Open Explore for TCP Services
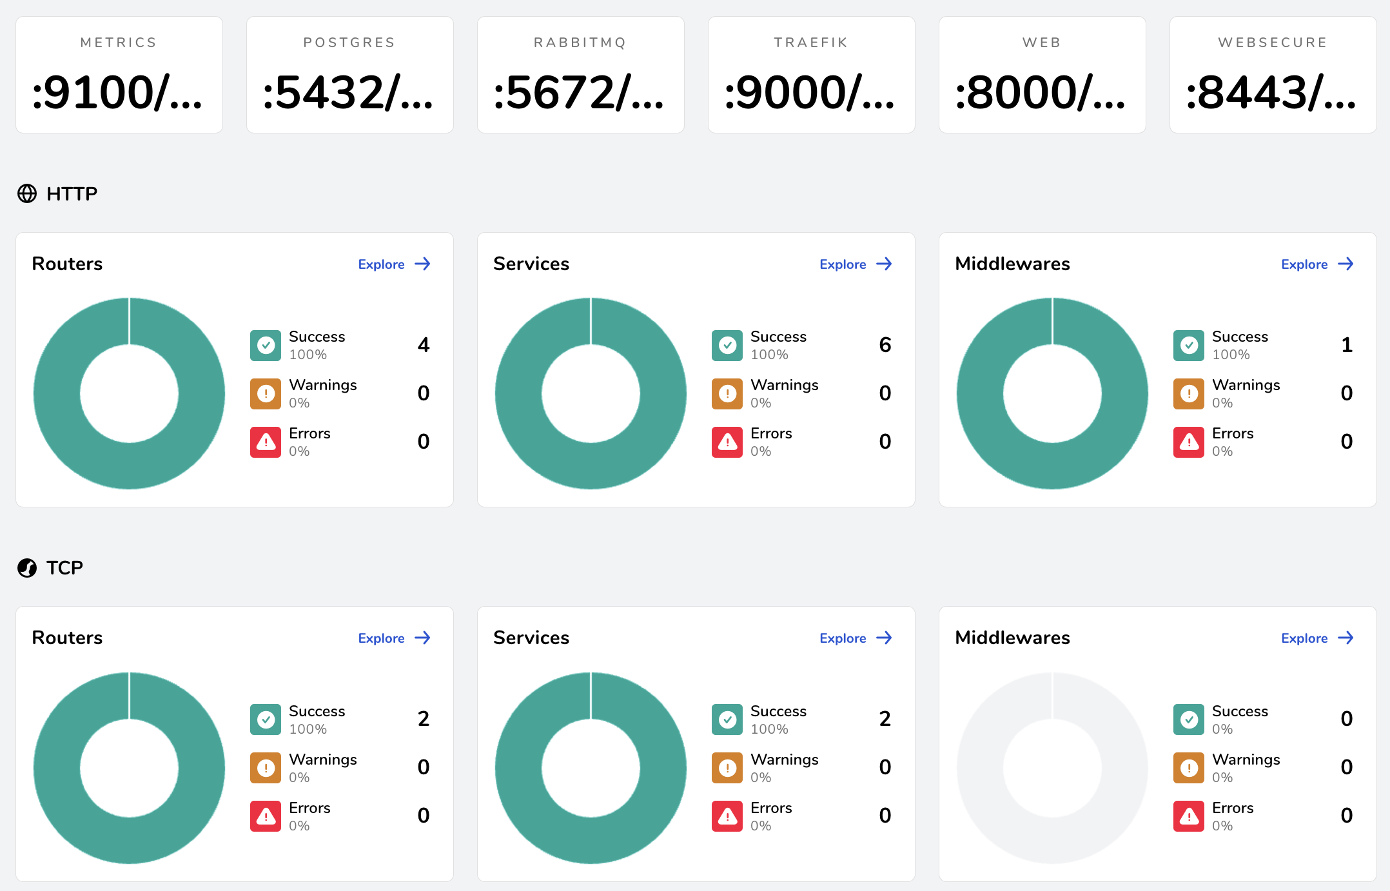This screenshot has height=891, width=1390. (x=842, y=638)
